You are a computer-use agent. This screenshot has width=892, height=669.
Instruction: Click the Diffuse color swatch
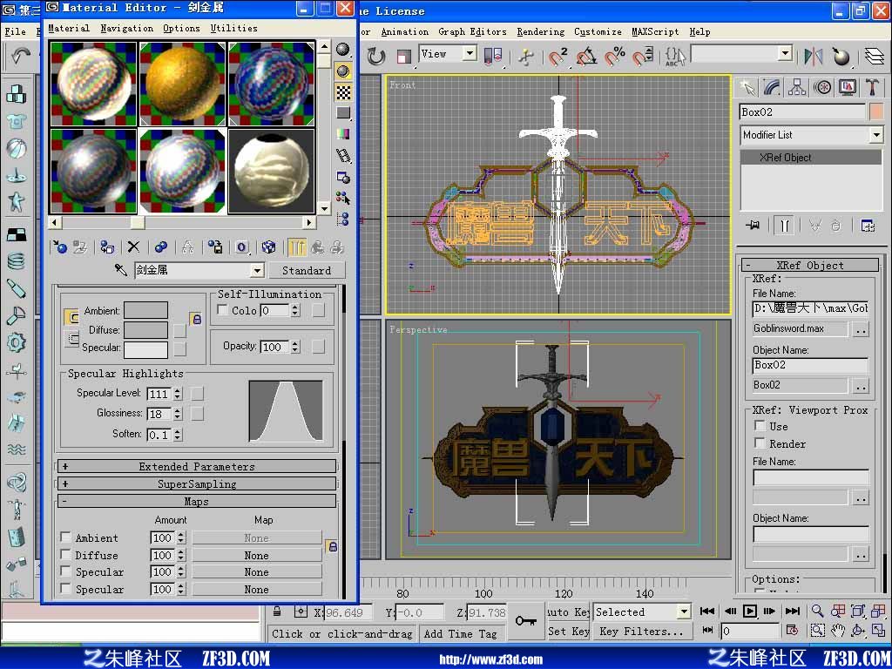coord(145,329)
